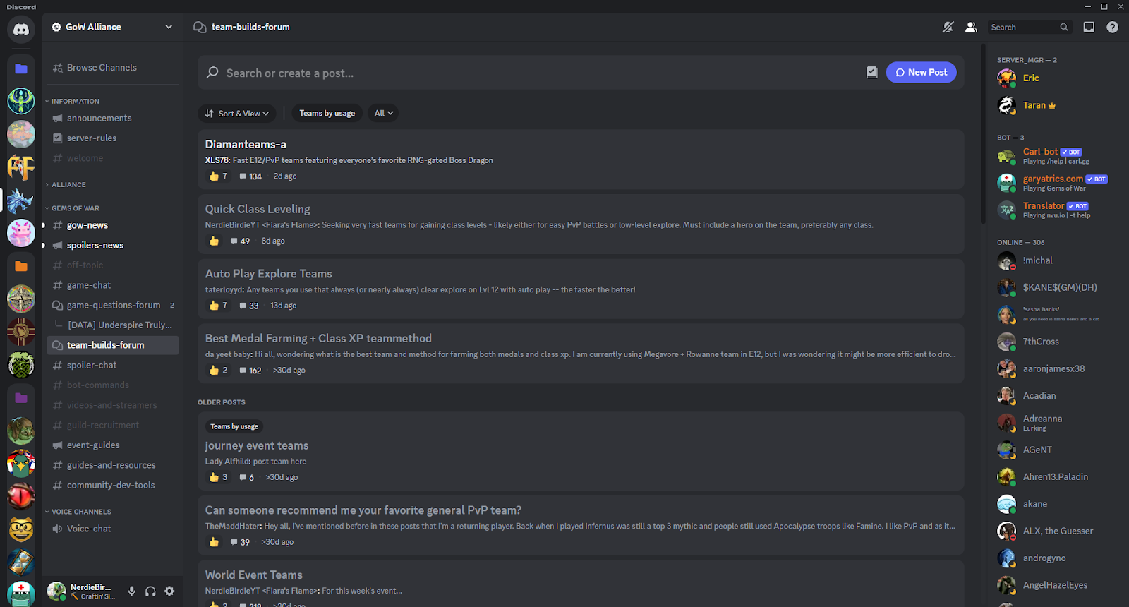This screenshot has width=1129, height=607.
Task: Click thumbs up reaction on Diamanteams-a post
Action: [x=215, y=176]
